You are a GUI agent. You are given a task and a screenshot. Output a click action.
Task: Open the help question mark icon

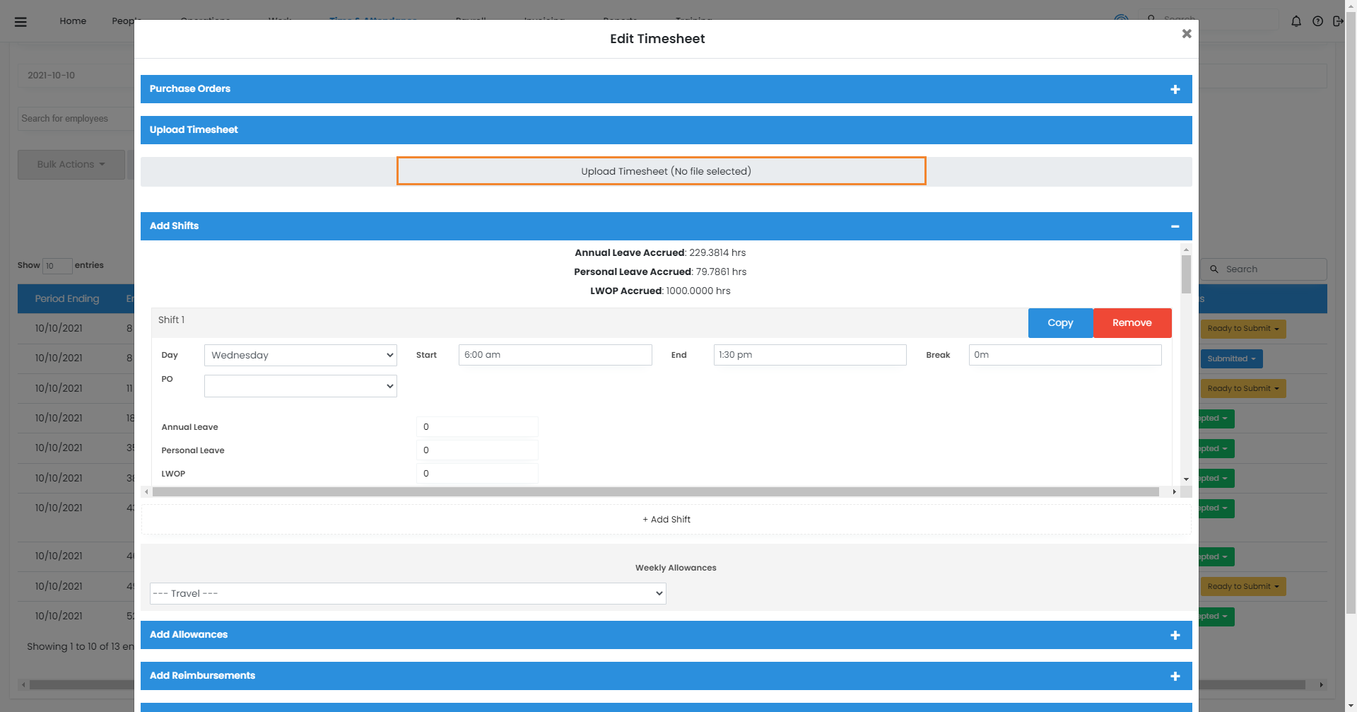click(x=1317, y=21)
